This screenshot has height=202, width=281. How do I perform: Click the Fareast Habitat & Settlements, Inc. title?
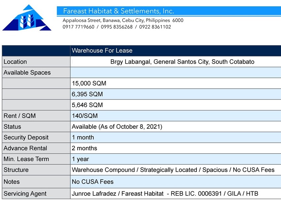(118, 11)
